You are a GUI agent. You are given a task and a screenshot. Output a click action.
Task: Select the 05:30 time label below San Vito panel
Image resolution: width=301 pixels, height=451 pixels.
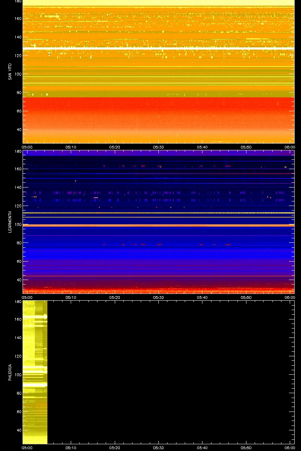tap(158, 147)
